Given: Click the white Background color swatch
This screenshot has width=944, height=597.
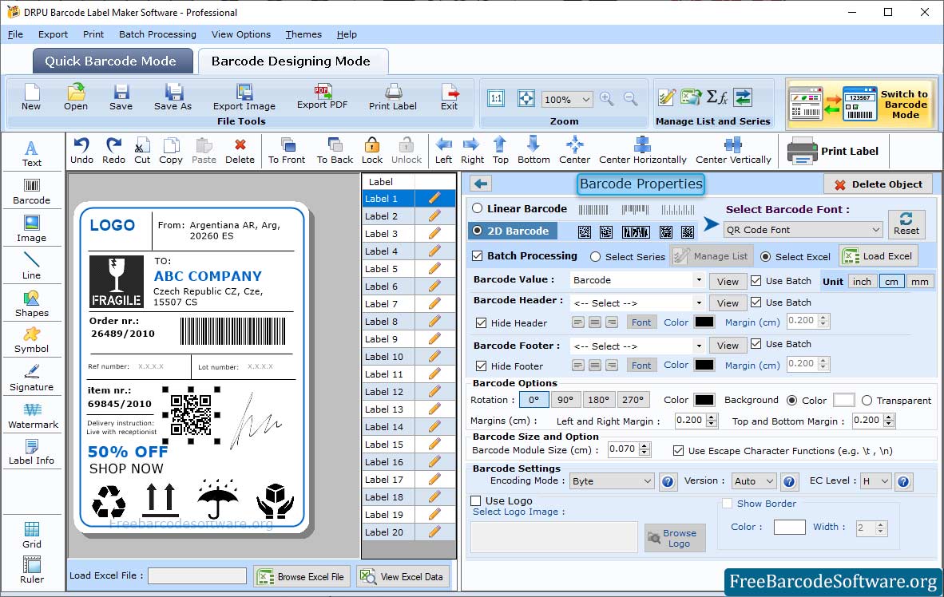Looking at the screenshot, I should 843,400.
